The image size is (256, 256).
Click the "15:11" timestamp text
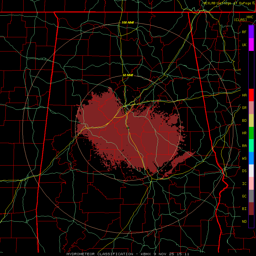(x=183, y=254)
